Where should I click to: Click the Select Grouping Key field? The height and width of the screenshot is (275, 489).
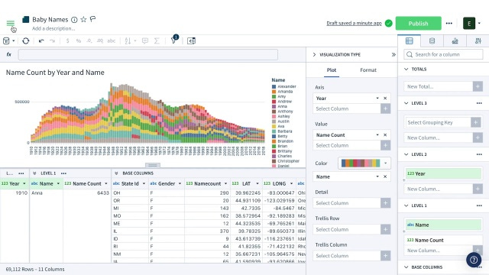point(438,122)
